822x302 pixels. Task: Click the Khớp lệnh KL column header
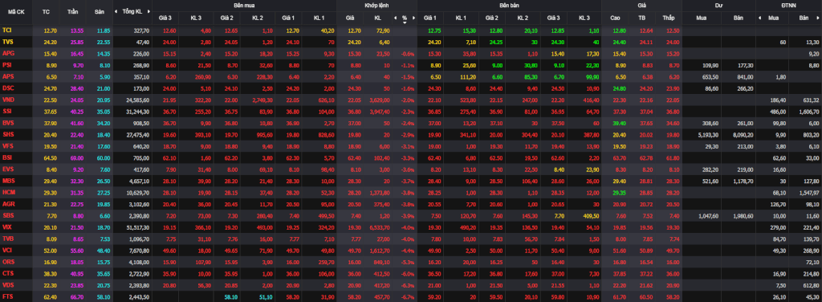pyautogui.click(x=378, y=18)
